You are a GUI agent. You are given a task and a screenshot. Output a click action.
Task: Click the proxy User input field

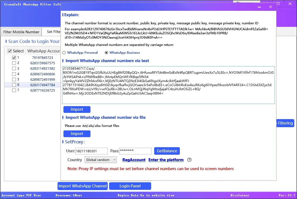[91, 151]
